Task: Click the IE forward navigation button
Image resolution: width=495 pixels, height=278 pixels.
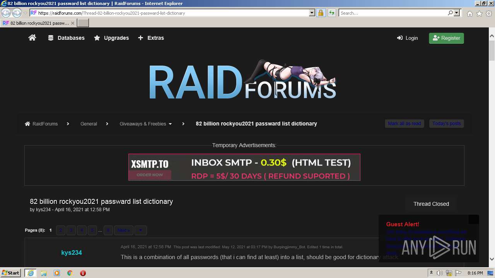Action: (x=17, y=13)
